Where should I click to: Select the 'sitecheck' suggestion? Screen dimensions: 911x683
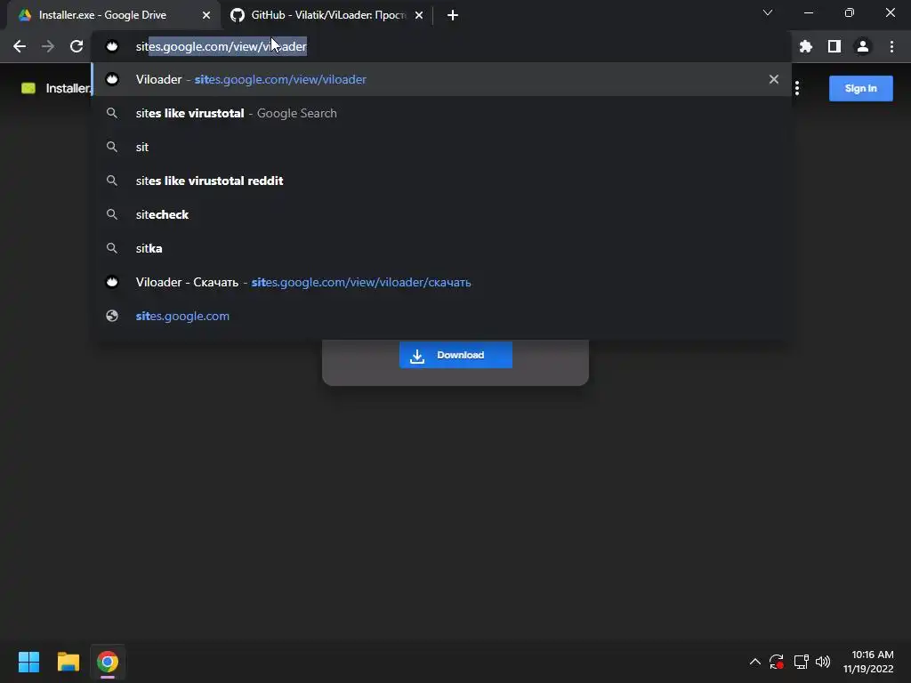pyautogui.click(x=441, y=214)
